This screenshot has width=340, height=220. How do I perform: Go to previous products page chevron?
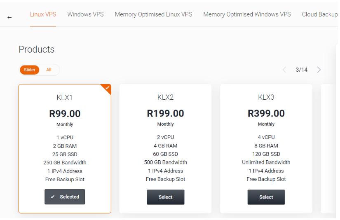[284, 70]
